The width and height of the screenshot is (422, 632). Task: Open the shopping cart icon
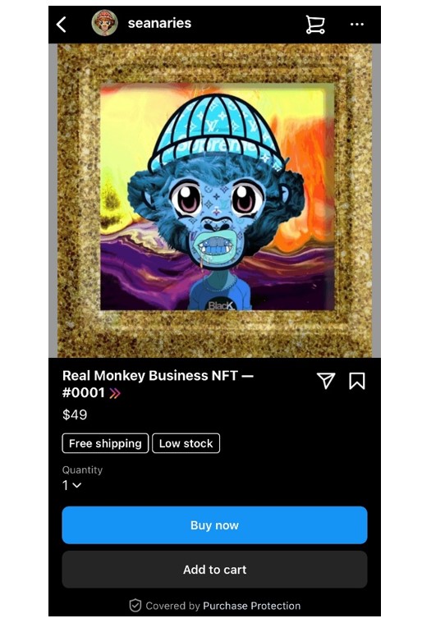[315, 25]
